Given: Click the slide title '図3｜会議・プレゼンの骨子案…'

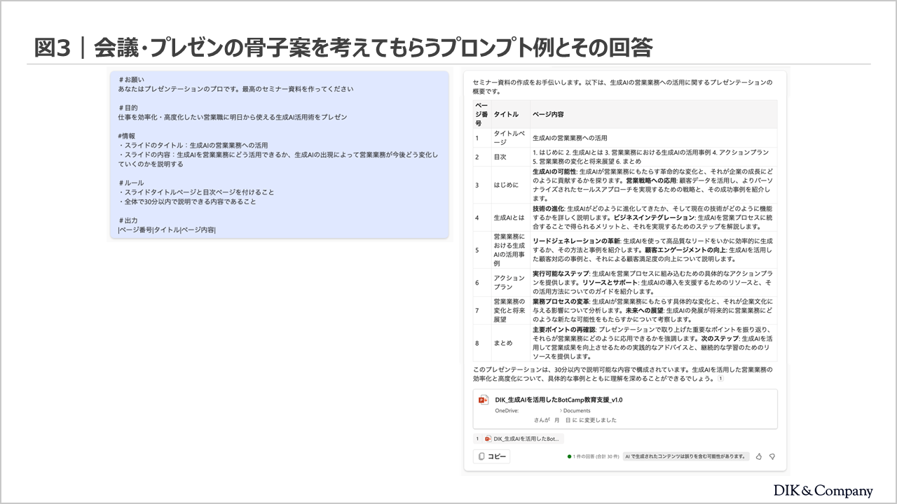Looking at the screenshot, I should [343, 47].
